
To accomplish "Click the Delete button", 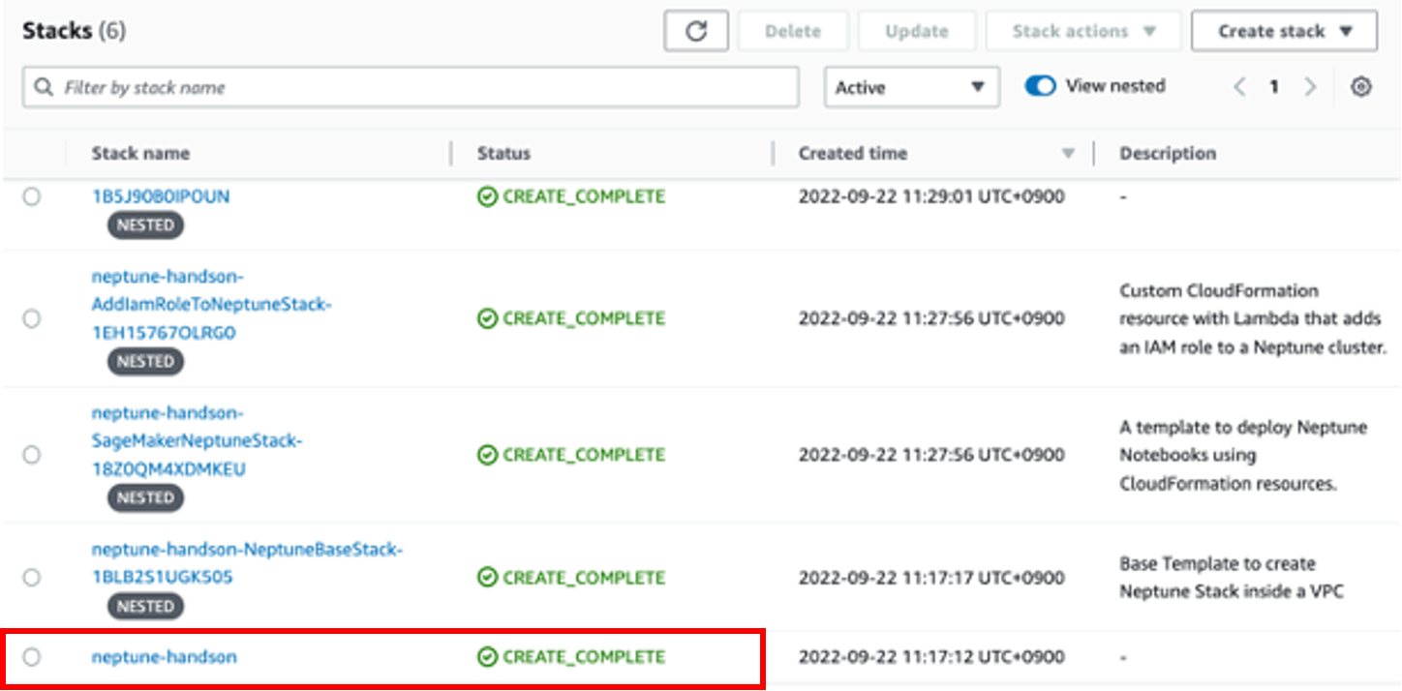I will click(793, 31).
